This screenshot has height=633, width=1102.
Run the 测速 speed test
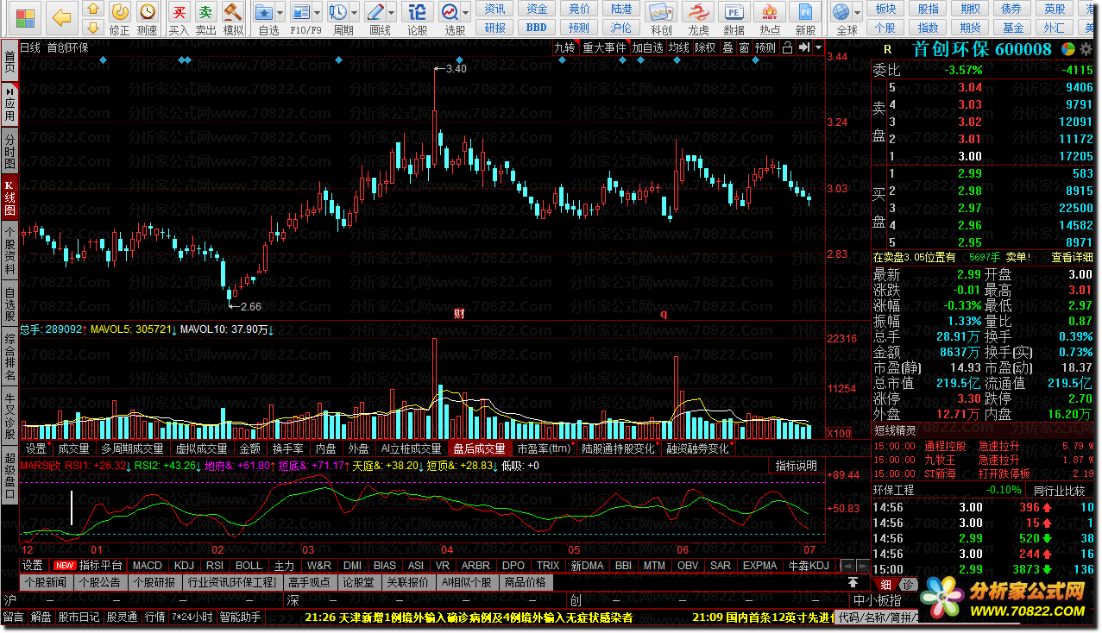(x=148, y=18)
